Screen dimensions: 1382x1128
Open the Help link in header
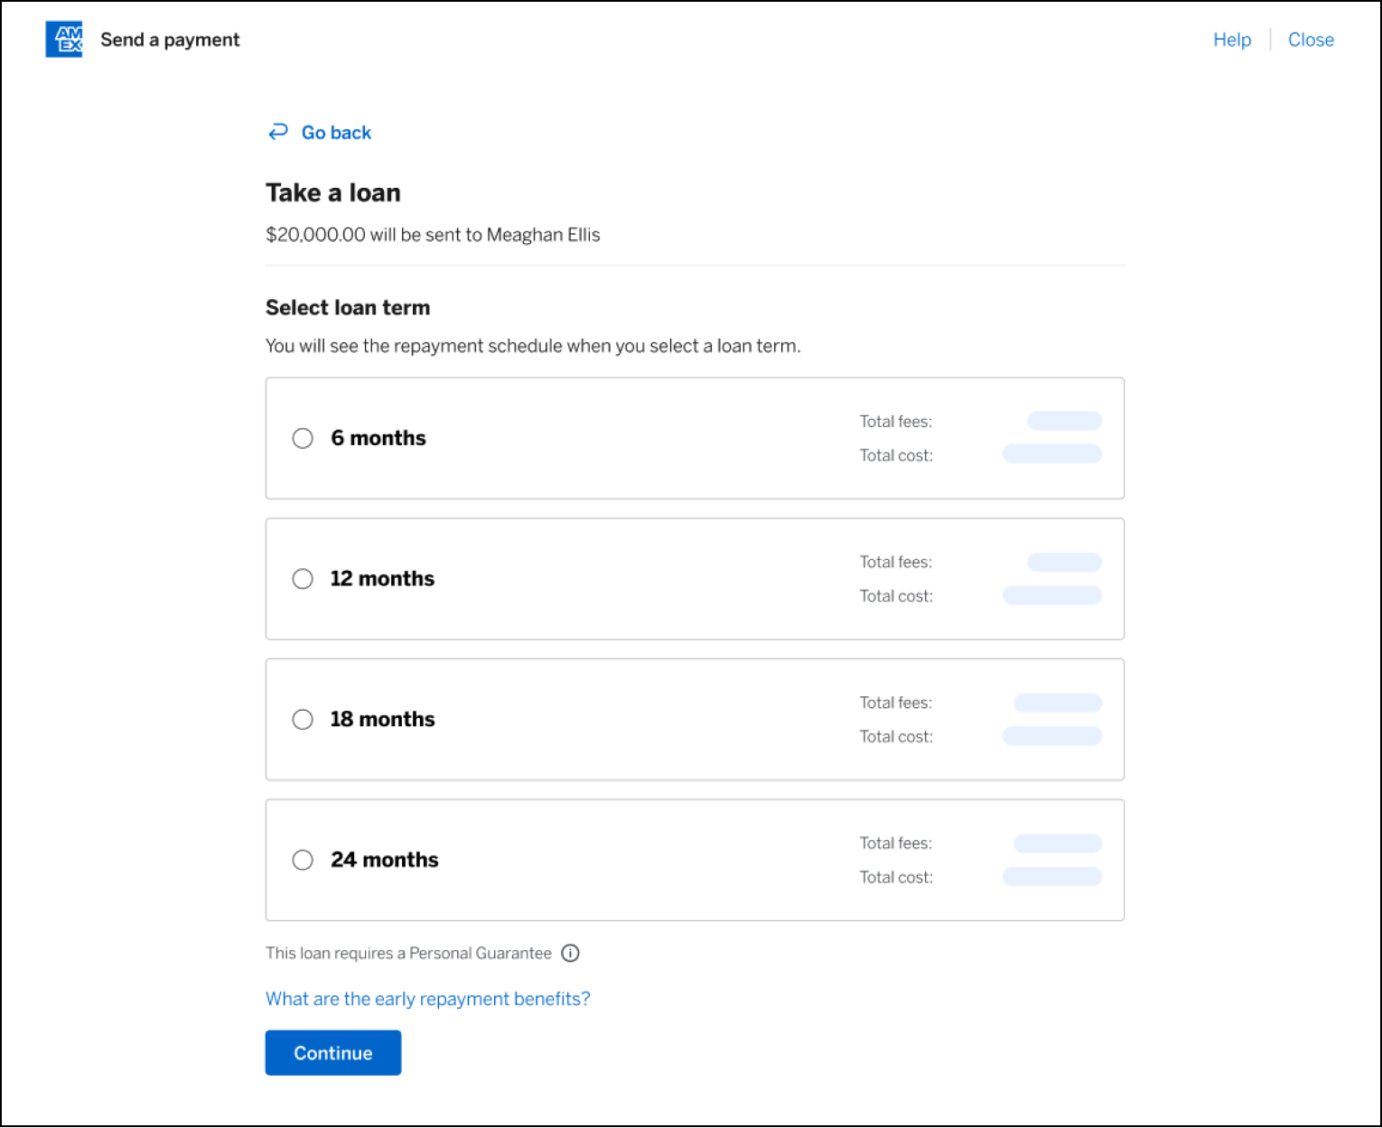point(1231,40)
